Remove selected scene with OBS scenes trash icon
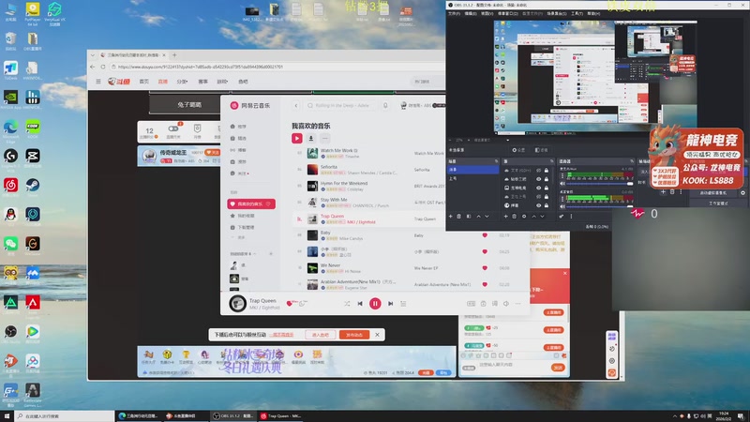Viewport: 750px width, 422px height. click(x=458, y=217)
